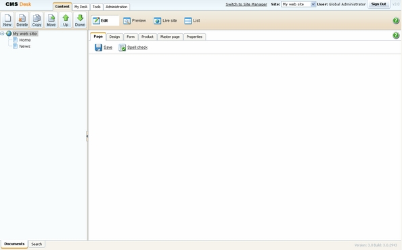Click the Sign Out button
The image size is (402, 250).
[x=379, y=4]
